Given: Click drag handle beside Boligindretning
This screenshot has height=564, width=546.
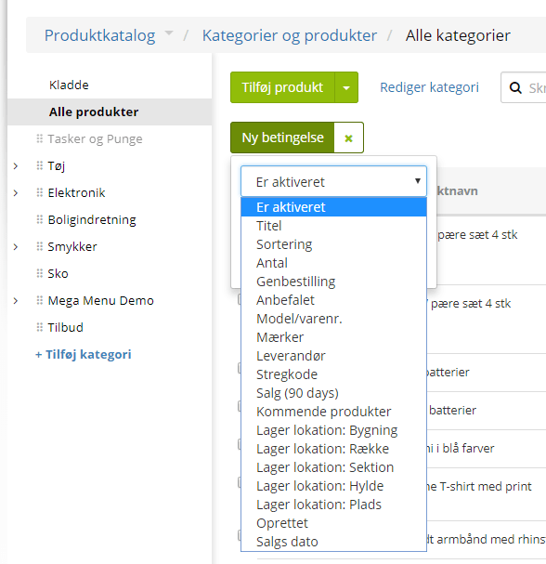Looking at the screenshot, I should (40, 219).
